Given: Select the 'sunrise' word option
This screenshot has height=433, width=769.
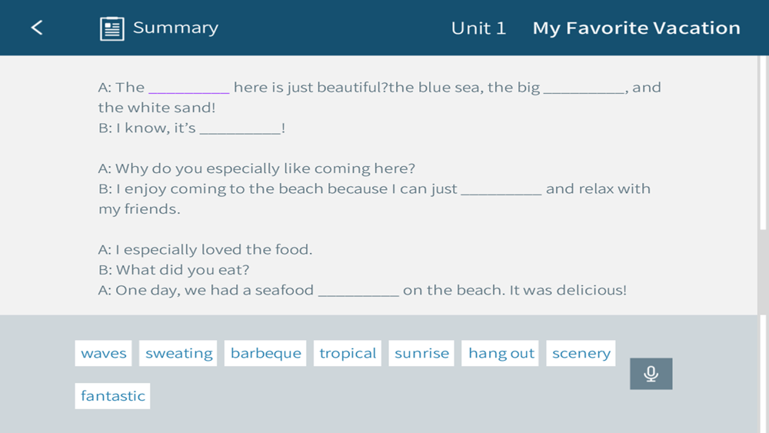Looking at the screenshot, I should click(x=421, y=353).
